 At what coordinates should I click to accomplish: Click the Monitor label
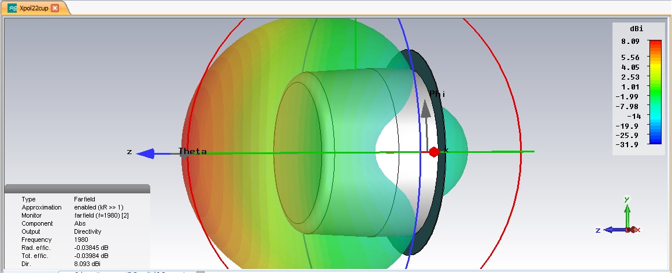[x=32, y=216]
